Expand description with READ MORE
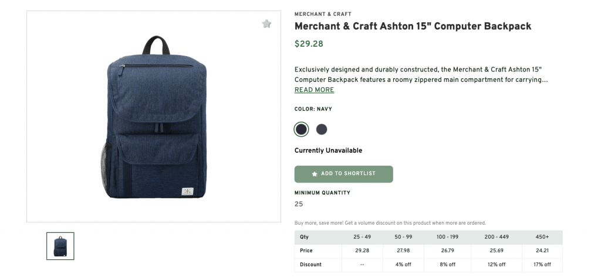This screenshot has width=601, height=278. (314, 90)
